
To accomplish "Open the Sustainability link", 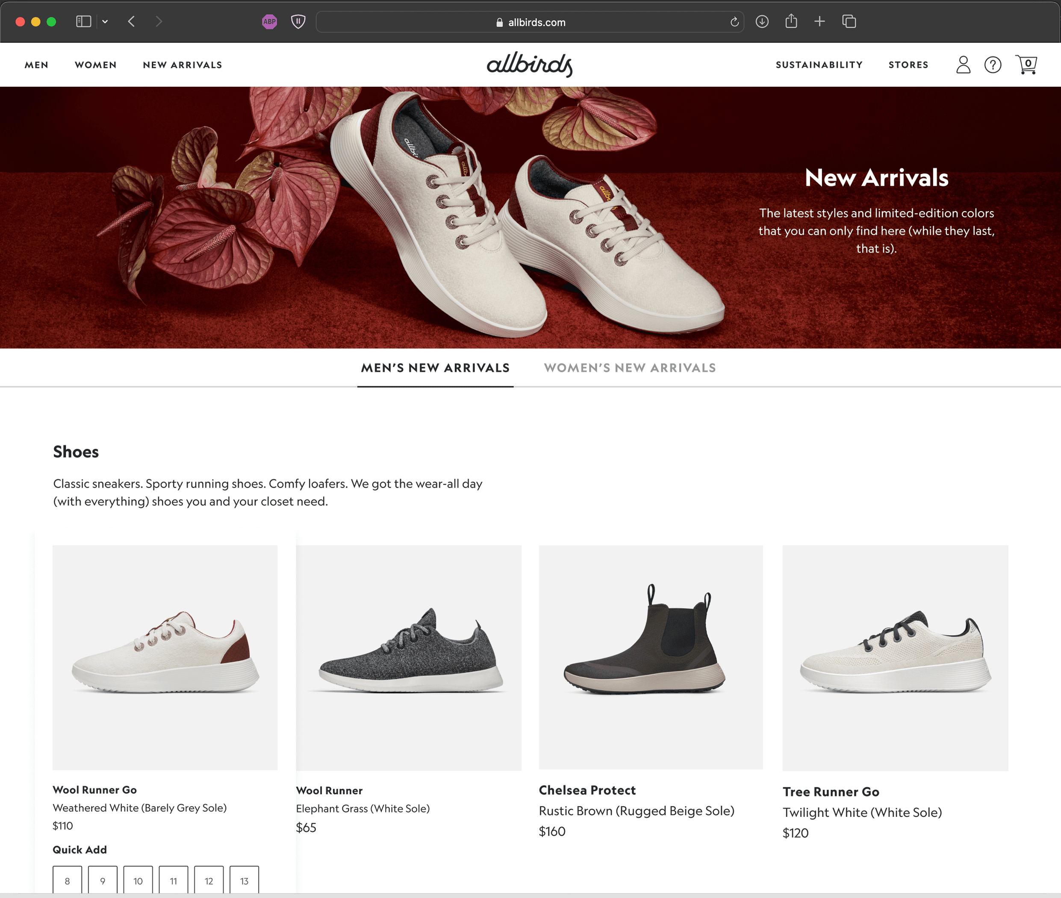I will coord(819,65).
